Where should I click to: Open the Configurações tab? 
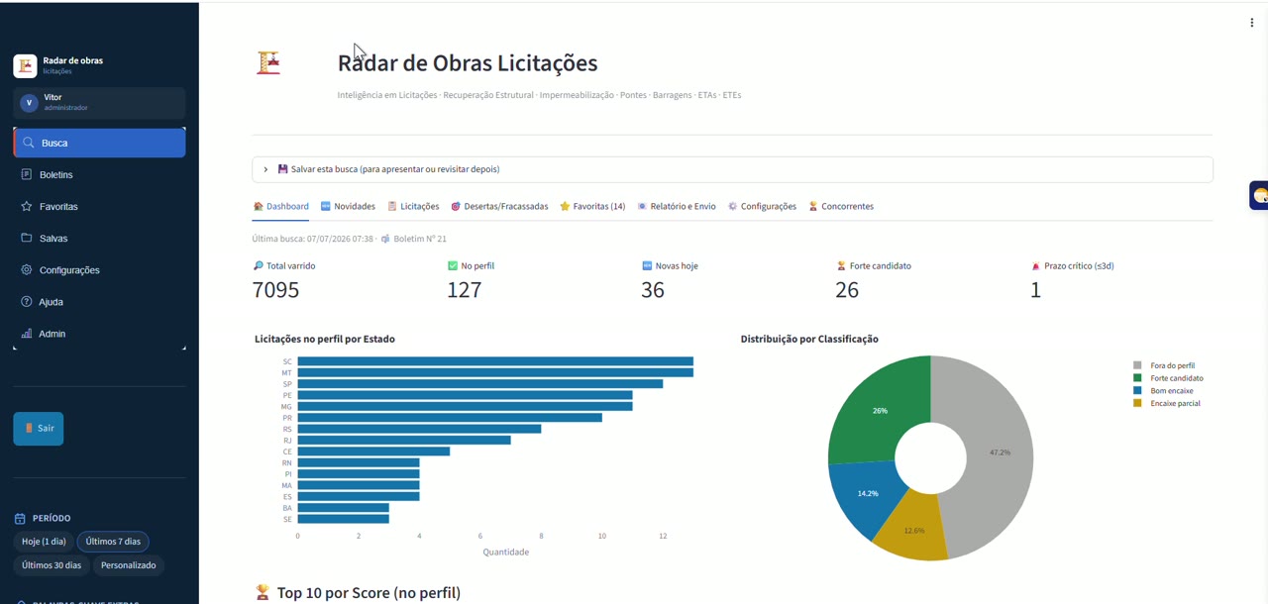(x=762, y=206)
